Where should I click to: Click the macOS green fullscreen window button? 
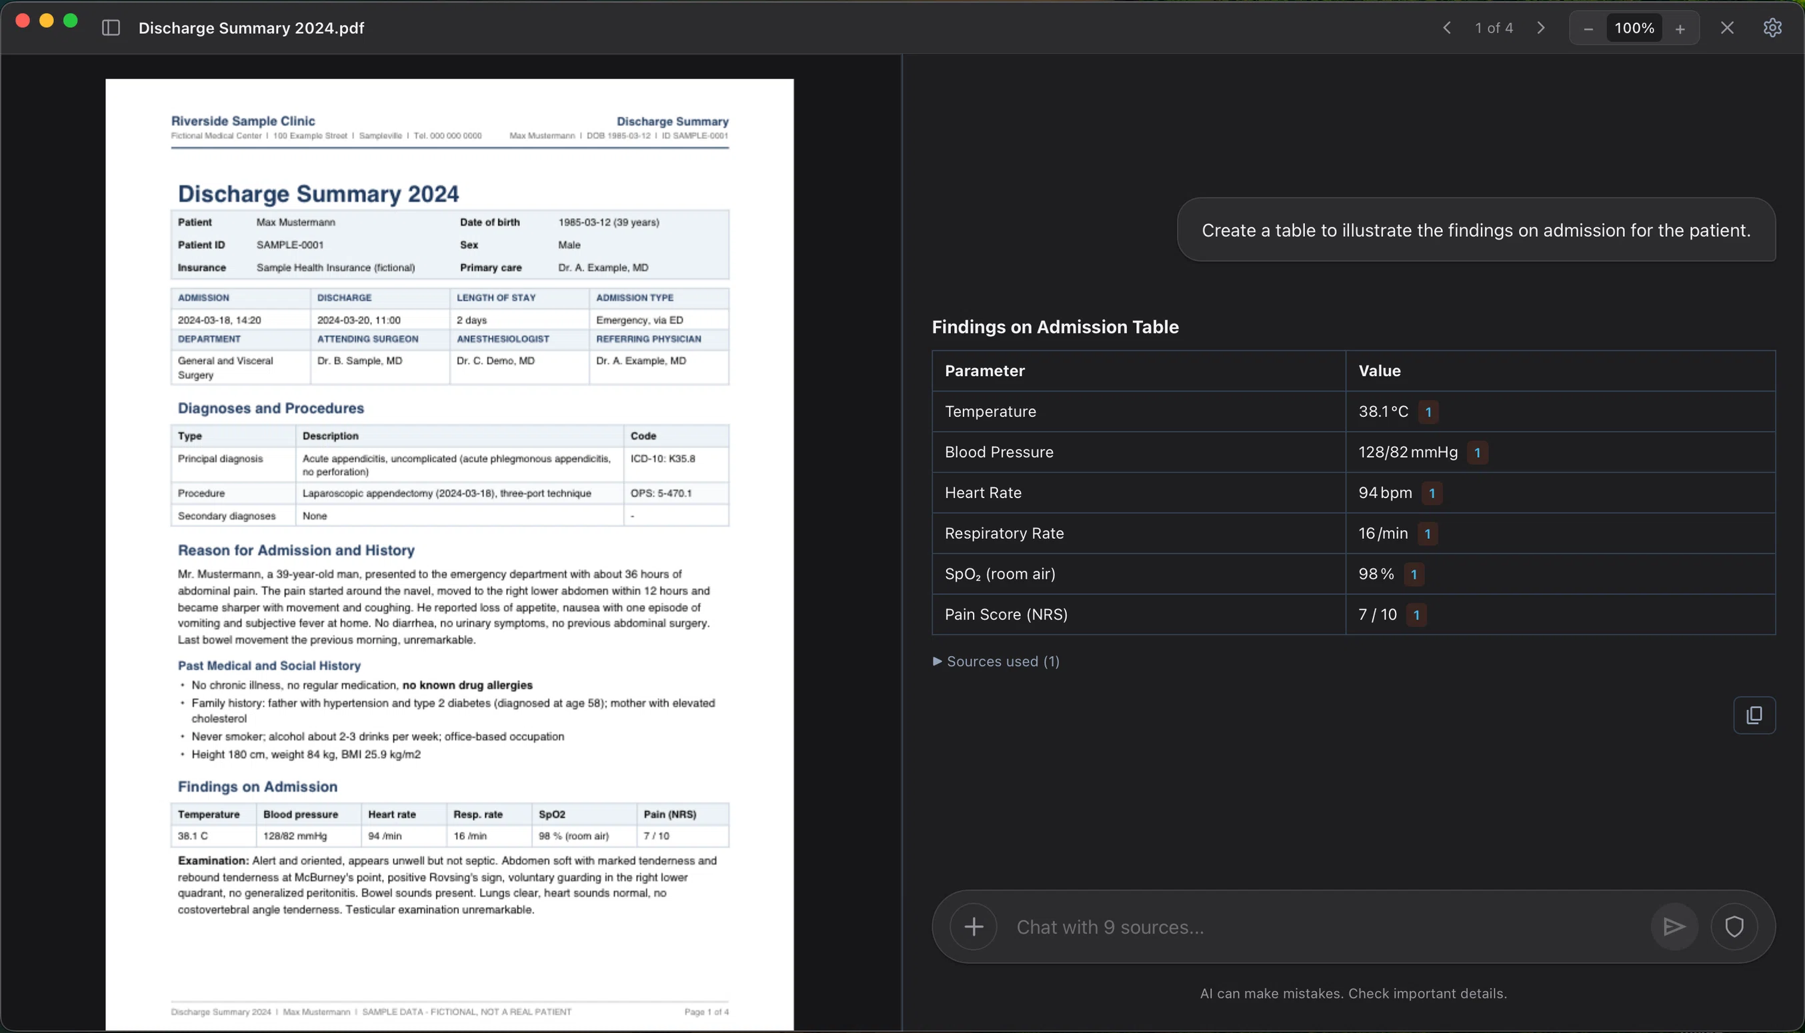click(70, 21)
